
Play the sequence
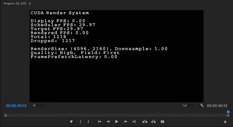point(117,122)
